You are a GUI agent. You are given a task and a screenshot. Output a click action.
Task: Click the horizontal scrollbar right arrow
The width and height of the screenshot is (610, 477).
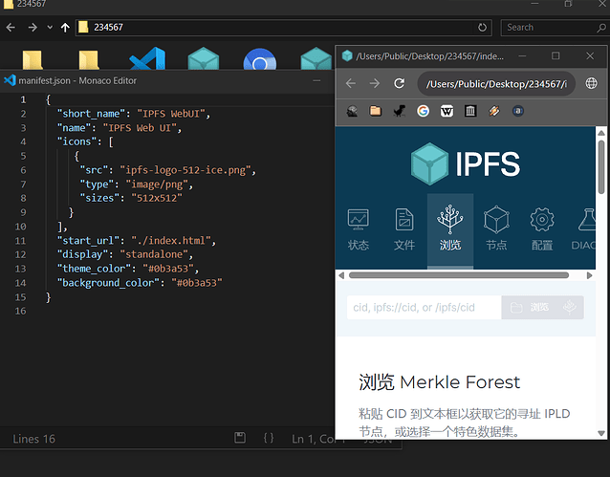[x=589, y=275]
